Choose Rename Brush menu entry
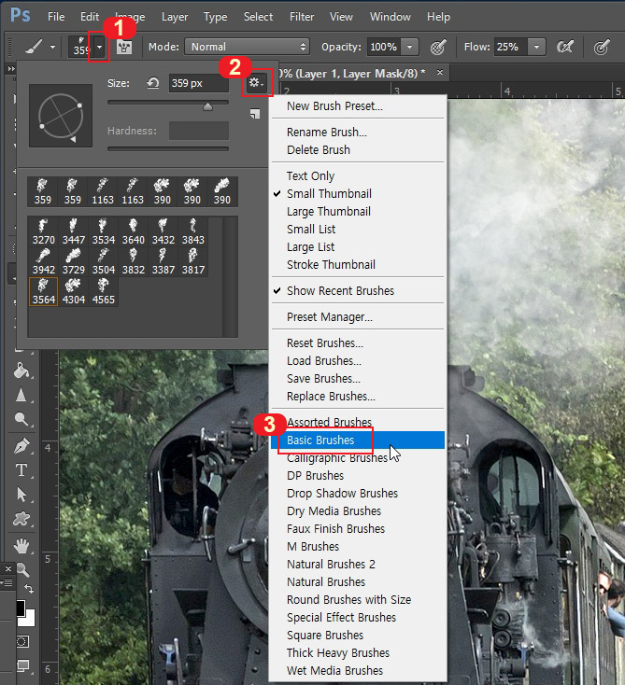 (x=357, y=132)
